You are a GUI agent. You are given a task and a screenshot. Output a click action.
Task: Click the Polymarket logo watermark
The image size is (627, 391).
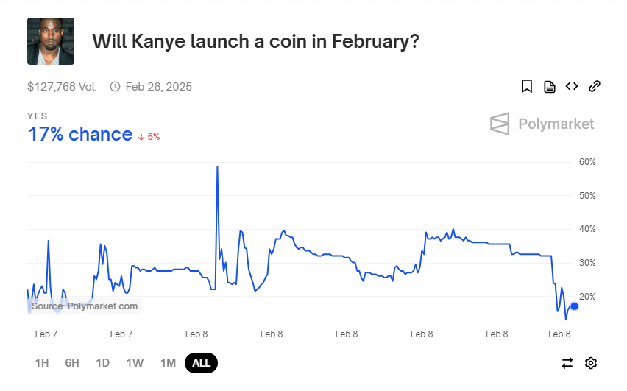tap(542, 124)
